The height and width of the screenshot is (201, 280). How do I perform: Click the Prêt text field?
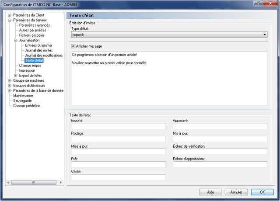pyautogui.click(x=118, y=164)
